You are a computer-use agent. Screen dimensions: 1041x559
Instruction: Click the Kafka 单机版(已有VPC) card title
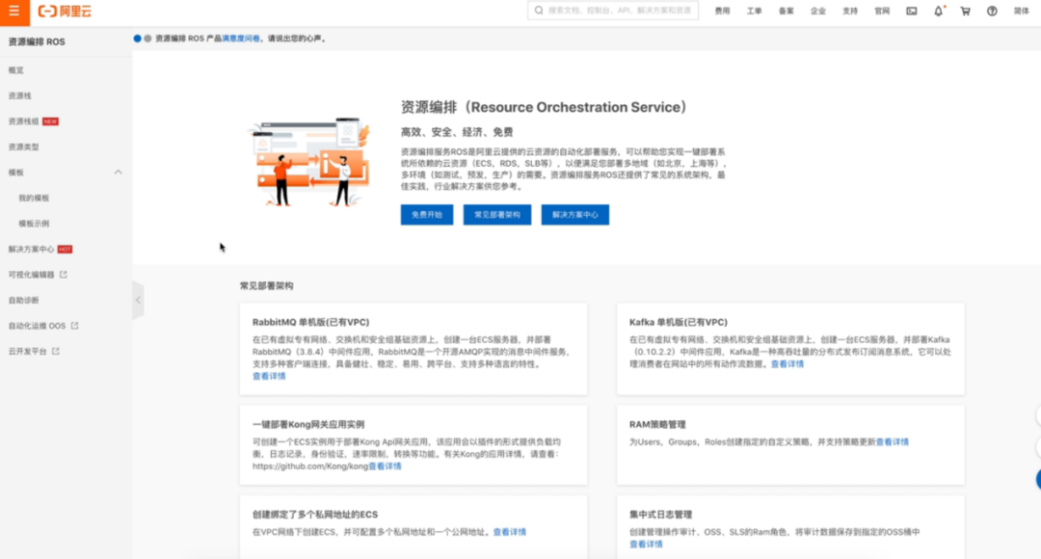(679, 322)
